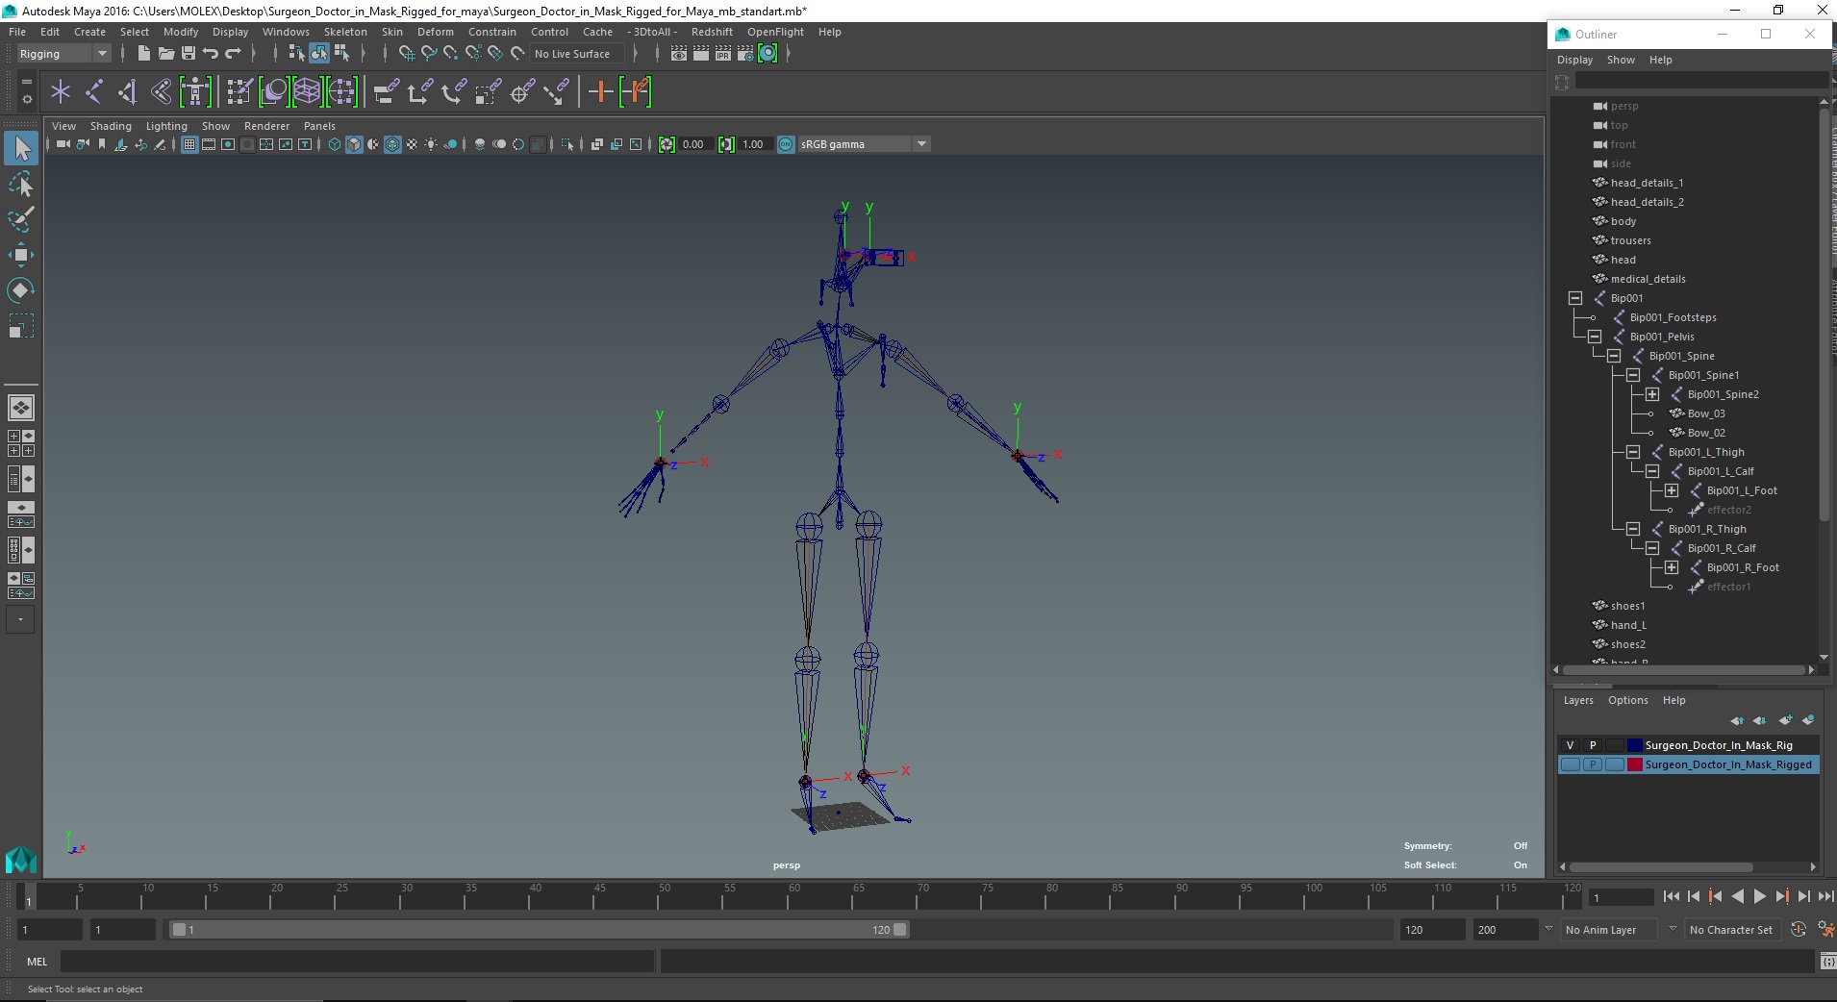The width and height of the screenshot is (1837, 1002).
Task: Apply Parent Constraint from the shelf
Action: coord(387,91)
